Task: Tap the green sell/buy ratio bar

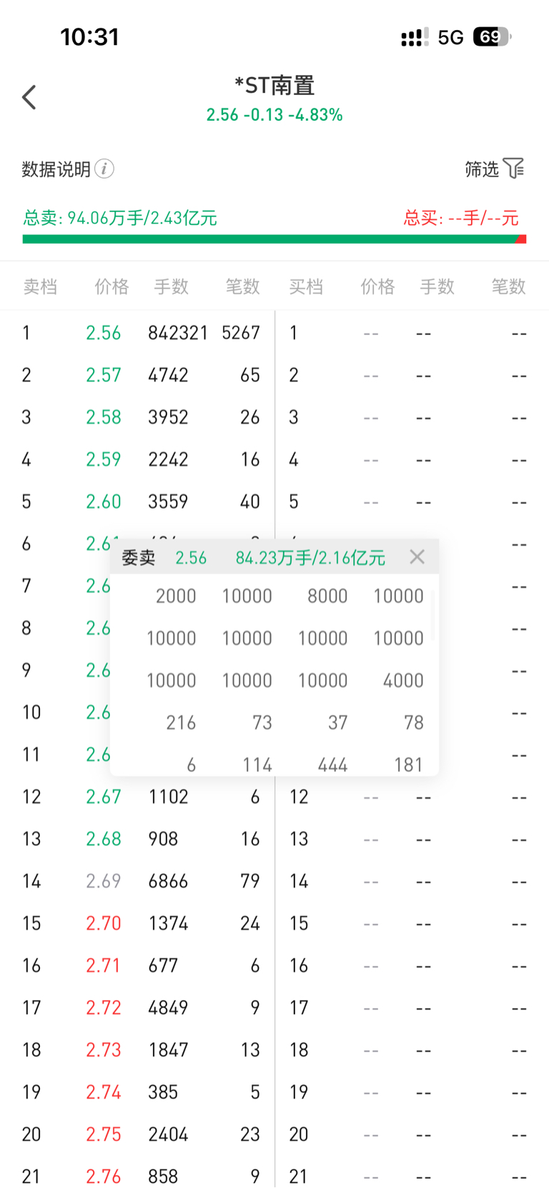Action: 269,239
